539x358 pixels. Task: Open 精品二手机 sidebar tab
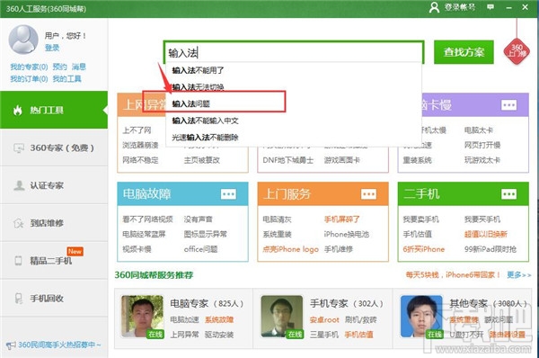(54, 260)
